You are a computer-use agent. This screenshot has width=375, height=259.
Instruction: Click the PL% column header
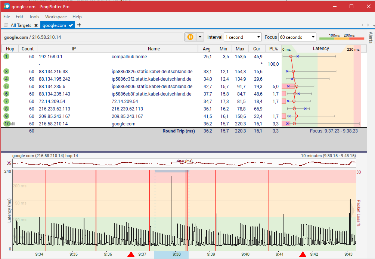pos(273,49)
